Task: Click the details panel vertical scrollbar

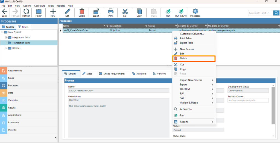Action: pos(273,105)
